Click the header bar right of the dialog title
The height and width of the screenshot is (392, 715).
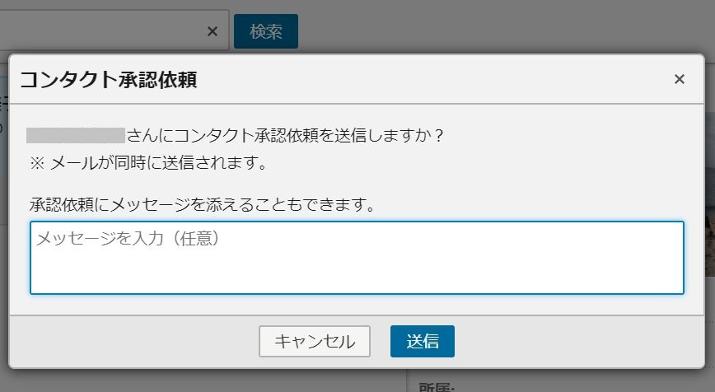tap(433, 79)
